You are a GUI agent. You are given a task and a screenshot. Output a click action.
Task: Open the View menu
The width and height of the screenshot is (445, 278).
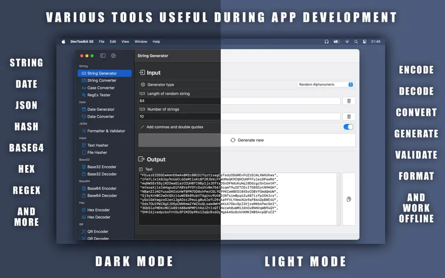coord(125,42)
